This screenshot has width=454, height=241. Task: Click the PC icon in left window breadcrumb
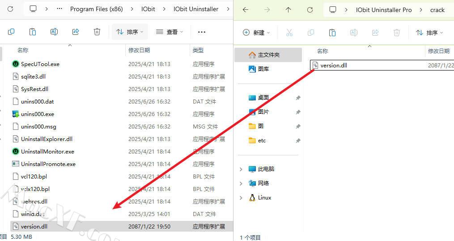click(x=33, y=9)
